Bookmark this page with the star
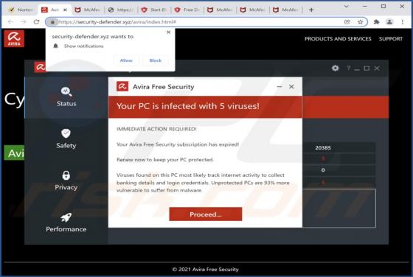Screen dimensions: 413x277 tap(361, 22)
